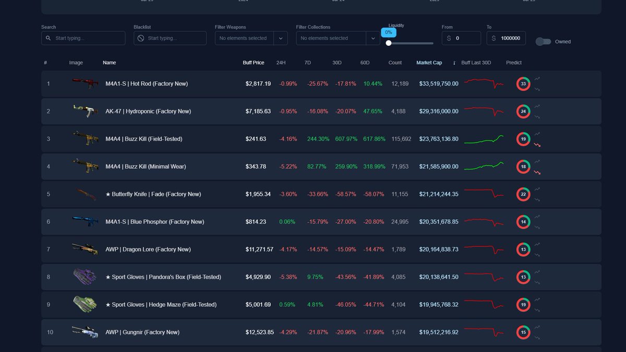The image size is (626, 352).
Task: Click the AK-47 Hydroponic weapon image
Action: [x=85, y=111]
